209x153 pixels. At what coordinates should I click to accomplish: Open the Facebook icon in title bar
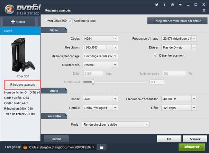point(165,5)
